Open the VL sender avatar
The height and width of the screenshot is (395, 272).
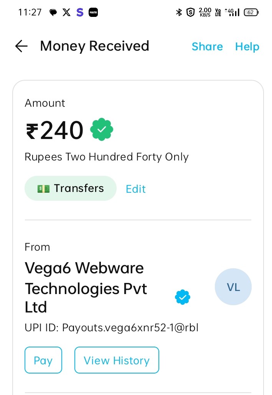[x=233, y=287]
